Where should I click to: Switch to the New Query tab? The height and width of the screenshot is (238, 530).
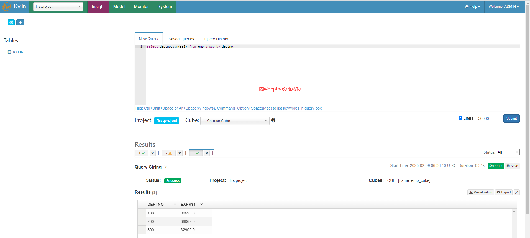(148, 39)
